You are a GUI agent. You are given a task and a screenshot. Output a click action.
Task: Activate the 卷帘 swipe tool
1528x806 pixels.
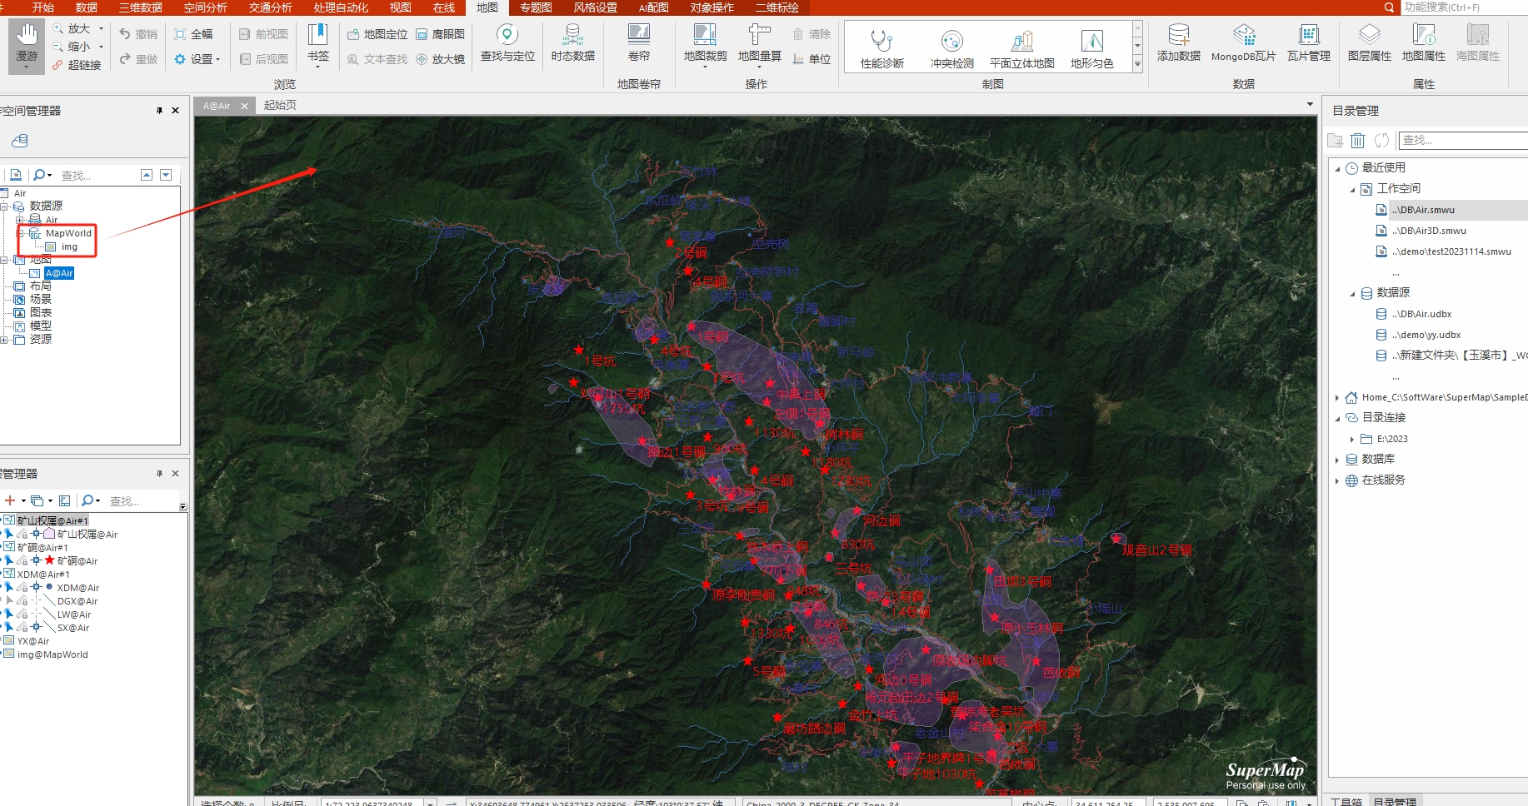638,43
